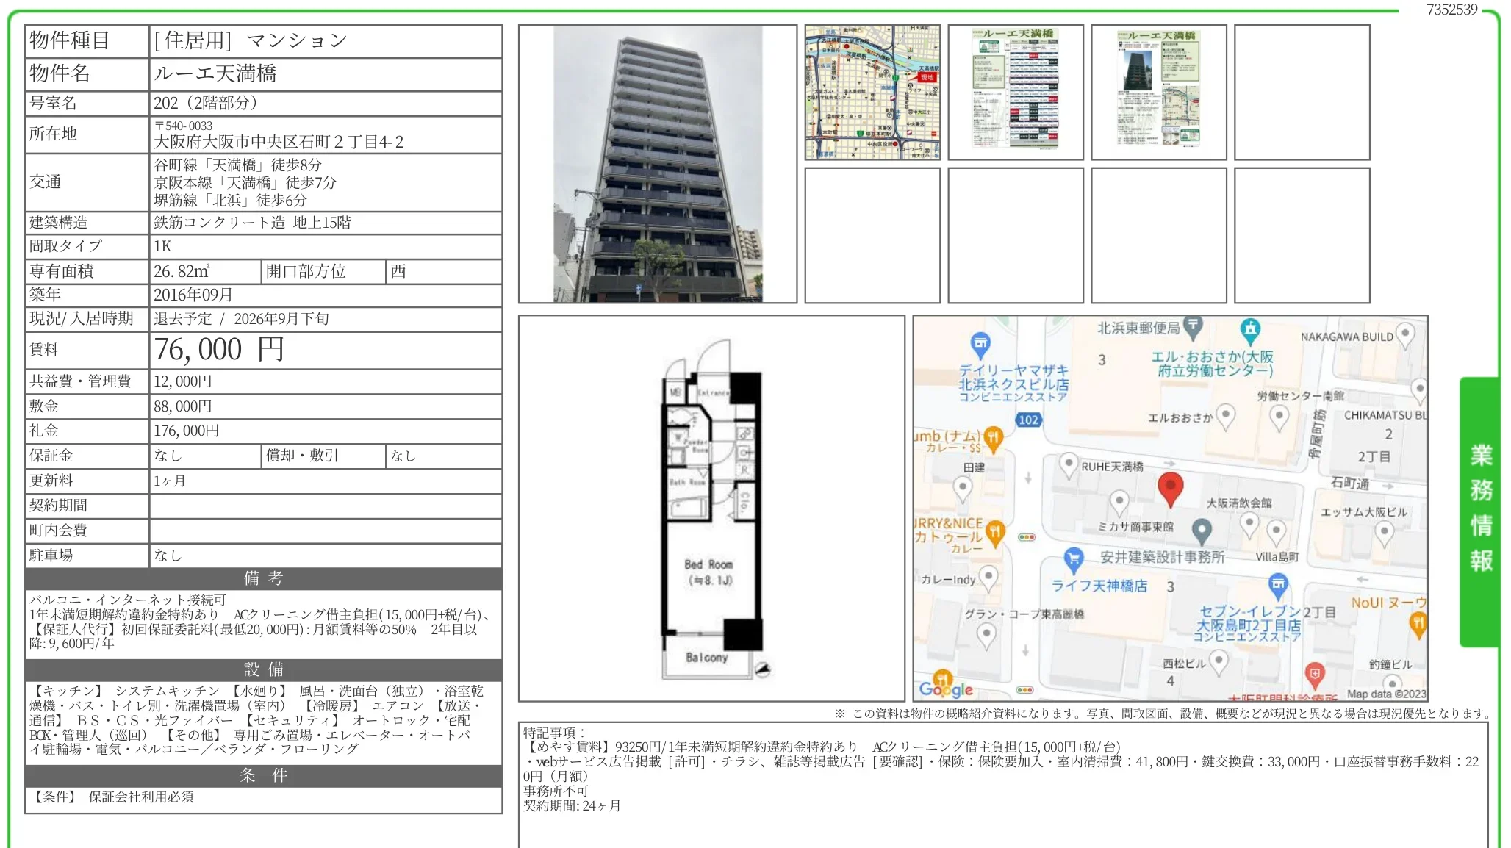Screen dimensions: 1511x848
Task: Click the ライフ天神橋店 shopping cart pin
Action: click(1074, 560)
